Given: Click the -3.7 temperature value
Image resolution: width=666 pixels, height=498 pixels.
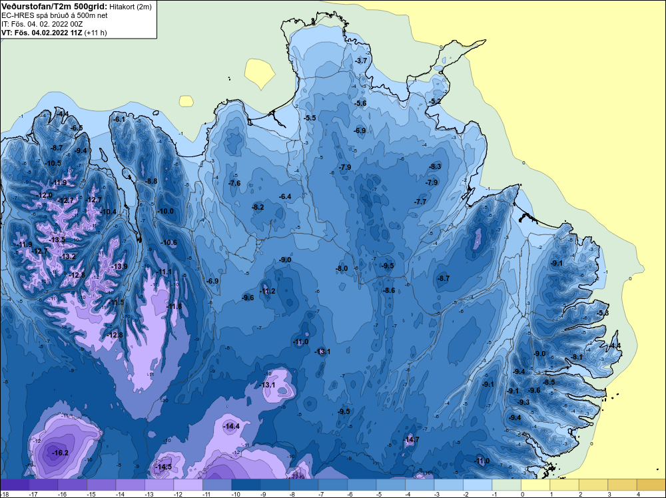Looking at the screenshot, I should (x=360, y=61).
